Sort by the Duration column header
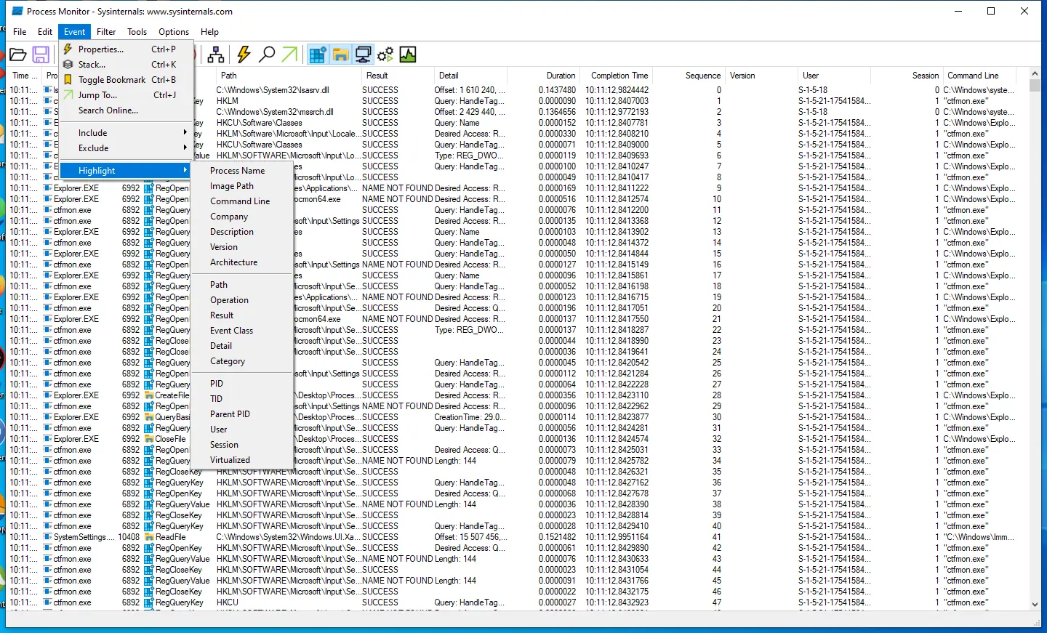Image resolution: width=1047 pixels, height=633 pixels. point(543,76)
